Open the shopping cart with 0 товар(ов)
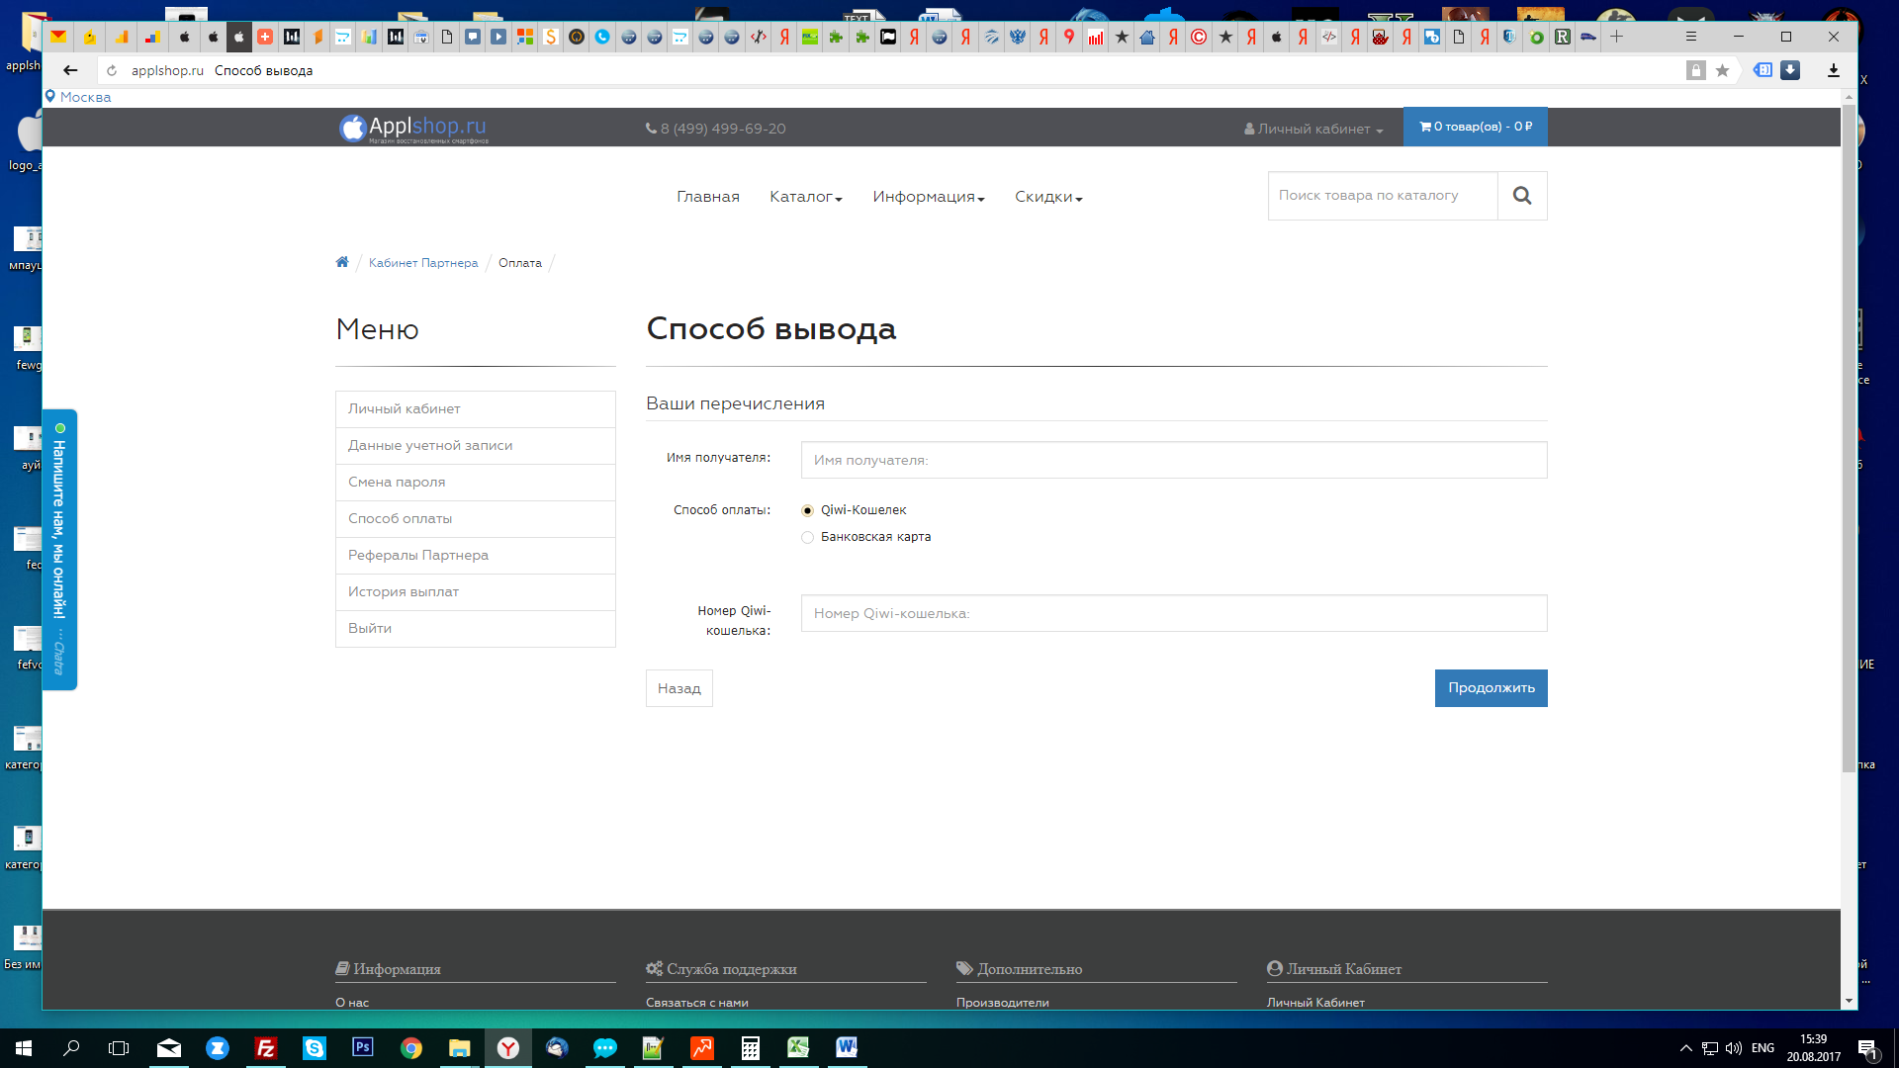 tap(1475, 127)
